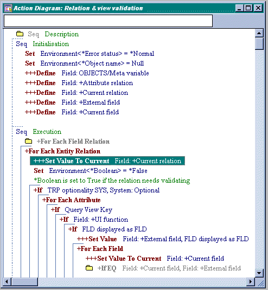The width and height of the screenshot is (268, 290).
Task: Click the horizontal scrollbar left arrow
Action: tap(7, 282)
